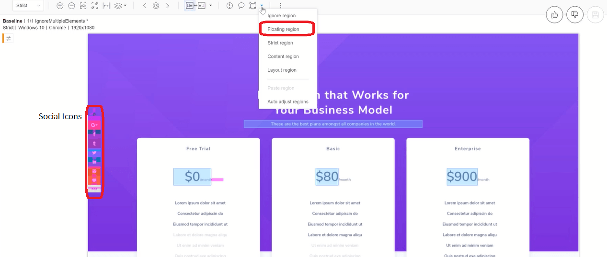Click the zoom out minus icon
This screenshot has width=607, height=257.
tap(71, 6)
